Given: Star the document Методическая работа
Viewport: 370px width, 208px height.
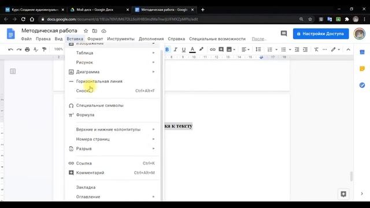Looking at the screenshot, I should pyautogui.click(x=86, y=31).
